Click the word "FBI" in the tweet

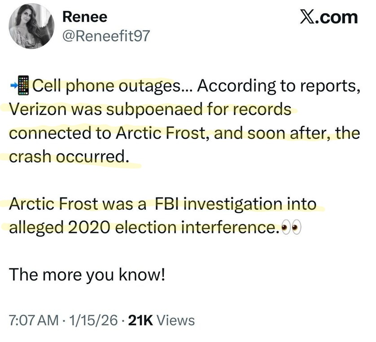click(x=168, y=204)
